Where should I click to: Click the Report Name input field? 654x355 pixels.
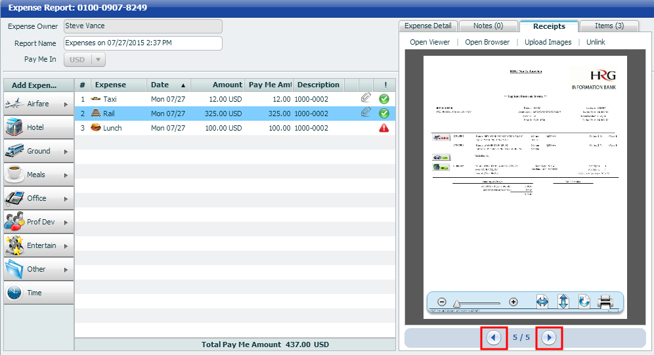tap(143, 43)
